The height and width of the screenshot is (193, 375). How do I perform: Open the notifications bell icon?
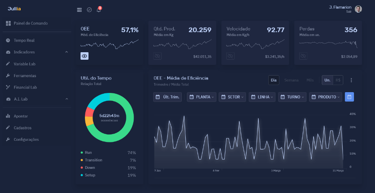pyautogui.click(x=99, y=10)
